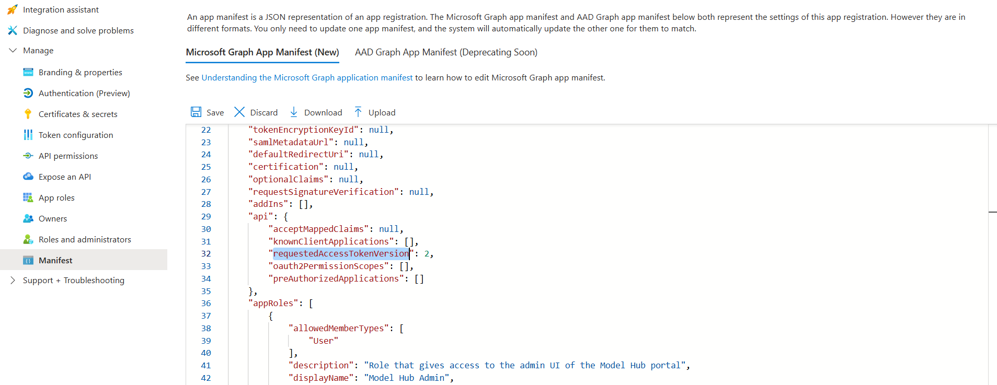Viewport: 997px width, 385px height.
Task: Select the Manifest menu item
Action: pos(84,260)
